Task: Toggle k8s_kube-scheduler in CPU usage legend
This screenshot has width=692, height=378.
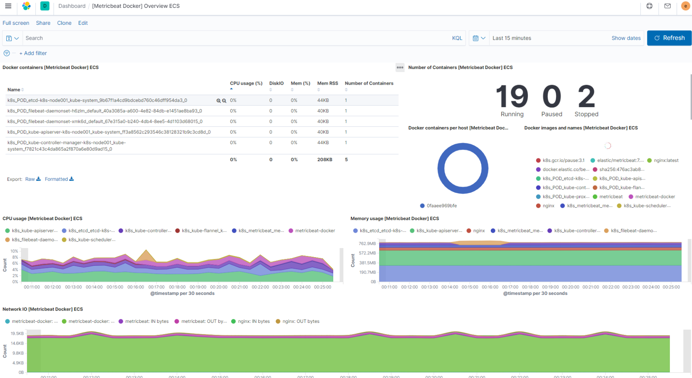Action: click(x=89, y=240)
